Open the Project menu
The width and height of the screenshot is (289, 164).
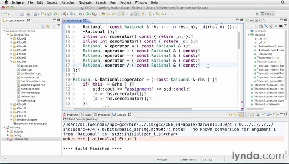(x=125, y=2)
